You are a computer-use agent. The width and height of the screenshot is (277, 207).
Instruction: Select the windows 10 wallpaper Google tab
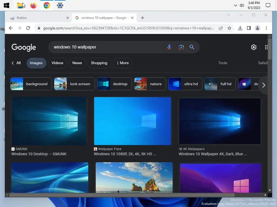click(104, 18)
